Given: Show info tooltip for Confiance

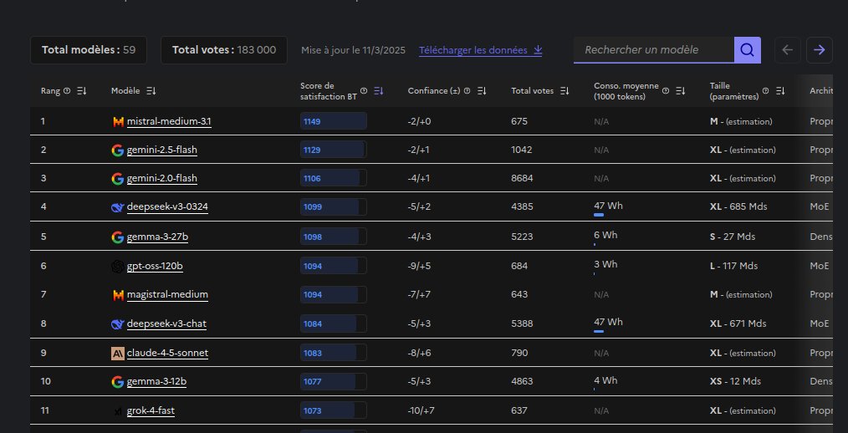Looking at the screenshot, I should point(467,91).
